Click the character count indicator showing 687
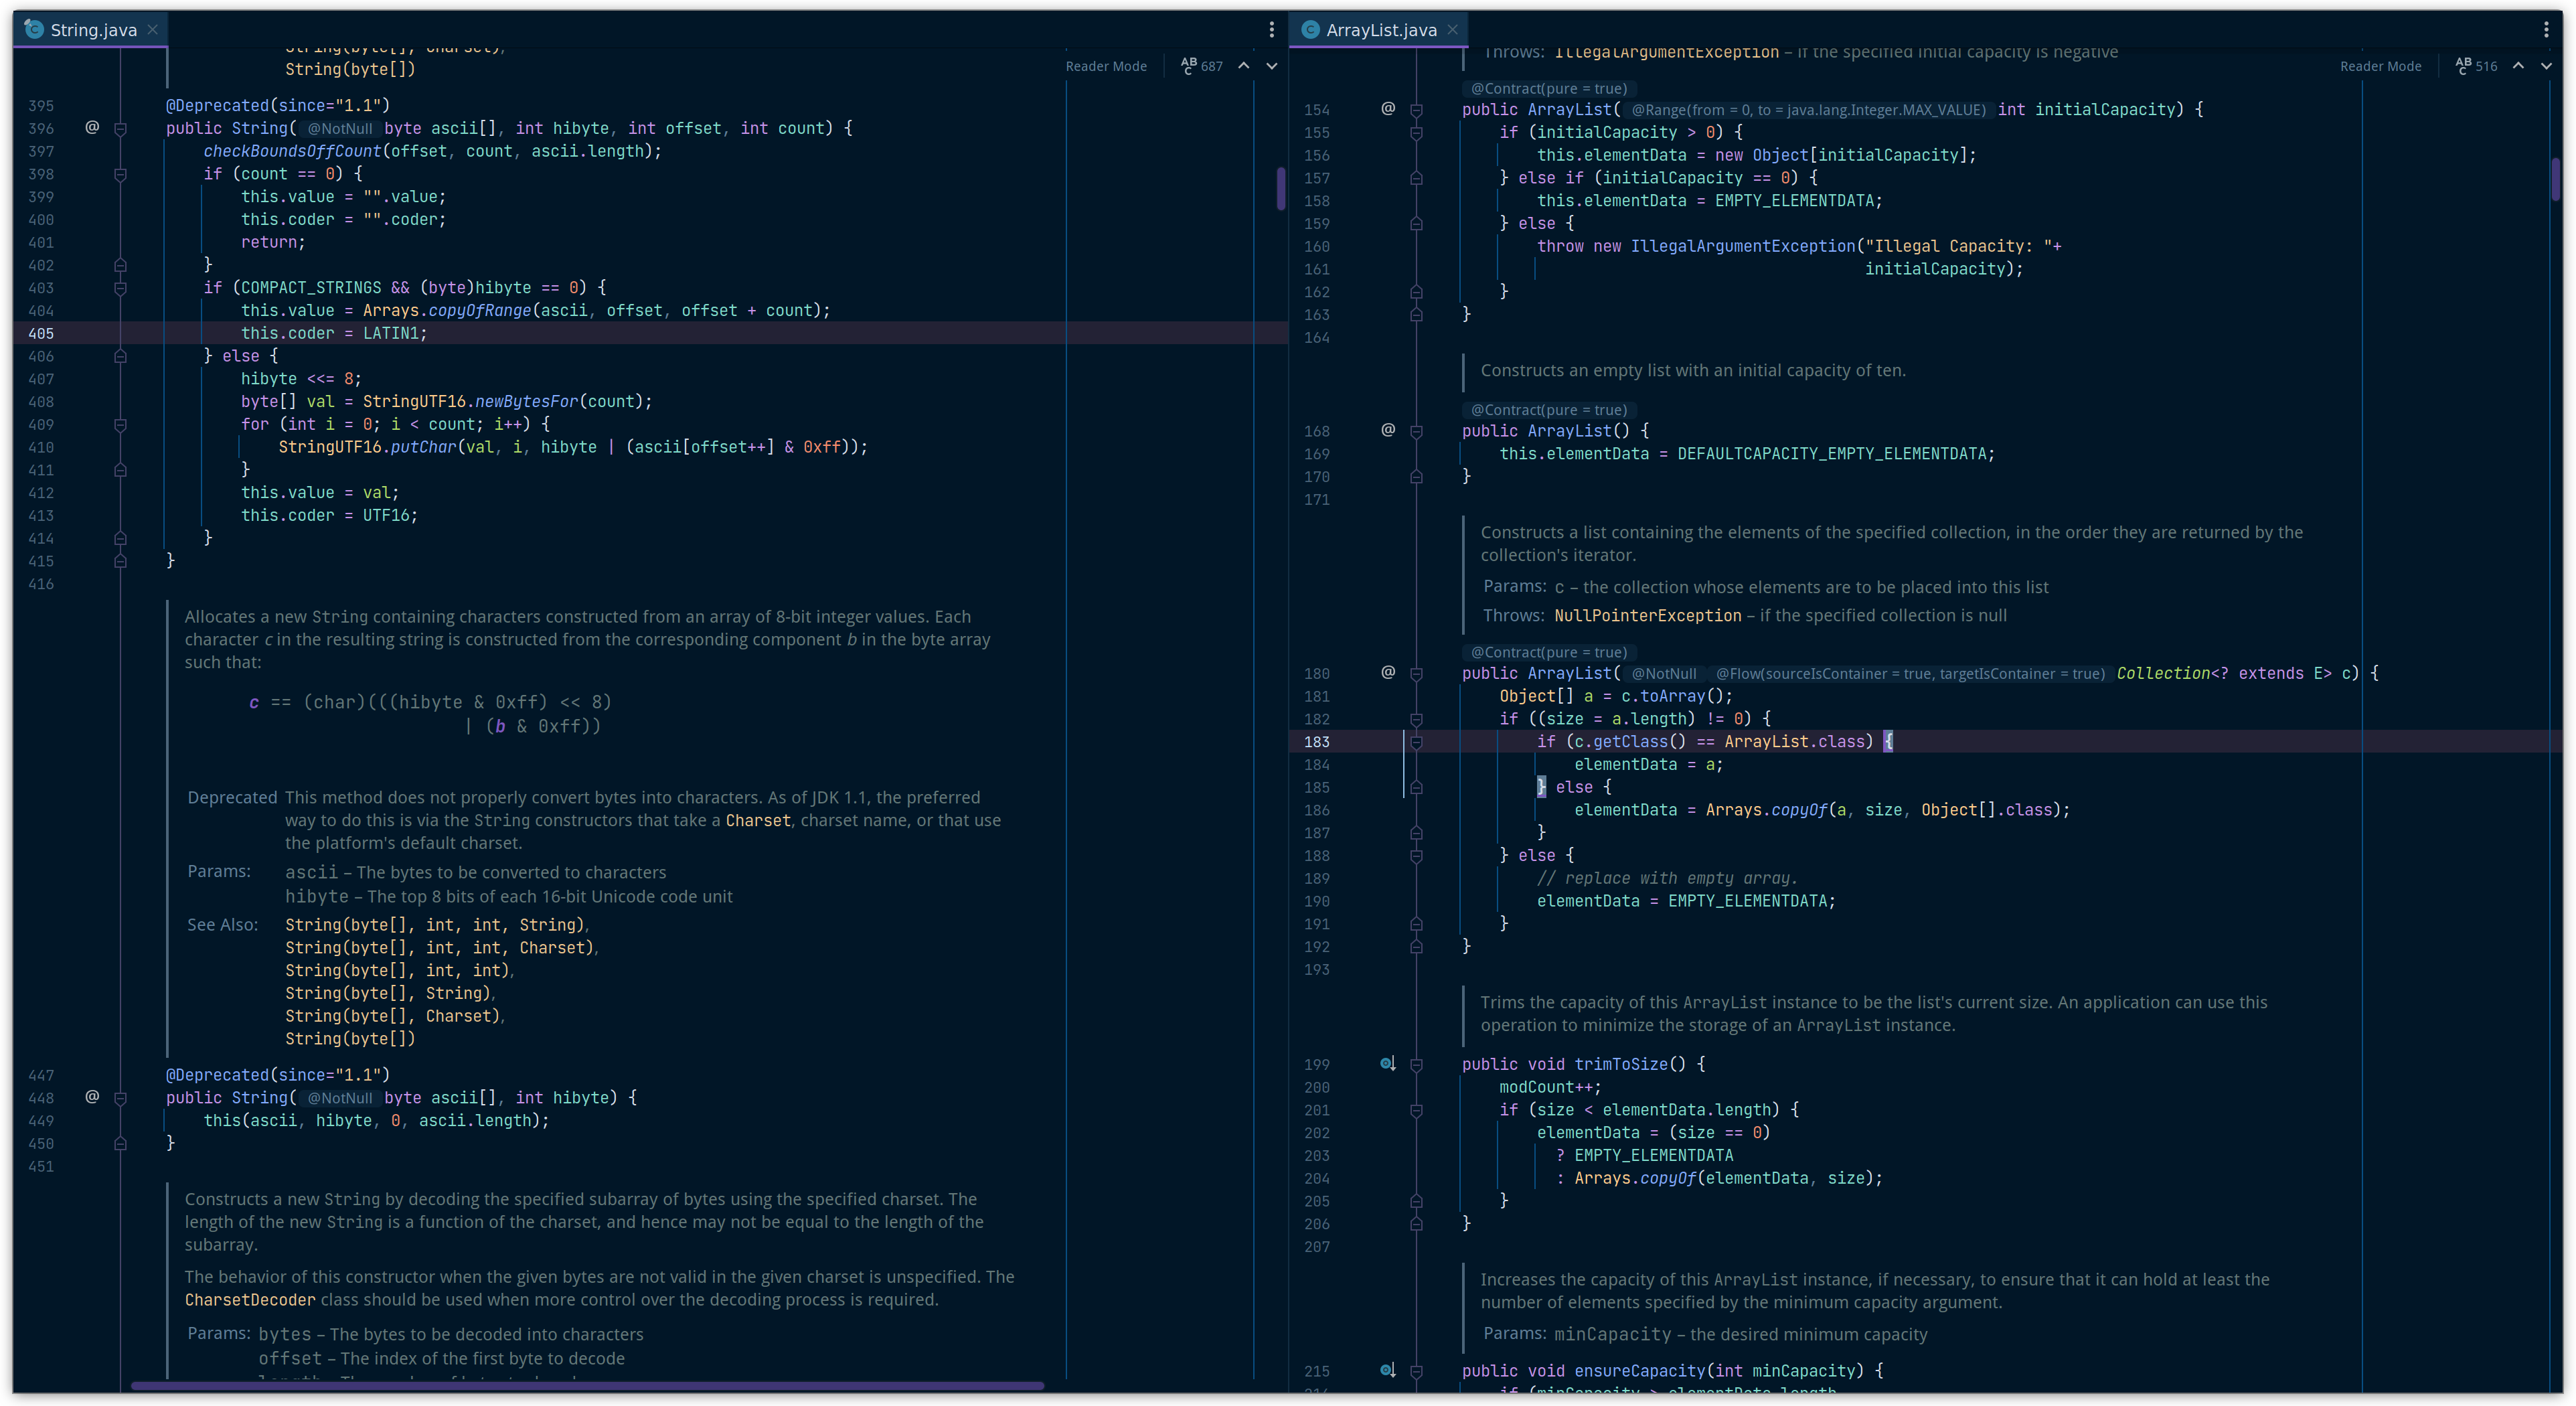 tap(1203, 66)
